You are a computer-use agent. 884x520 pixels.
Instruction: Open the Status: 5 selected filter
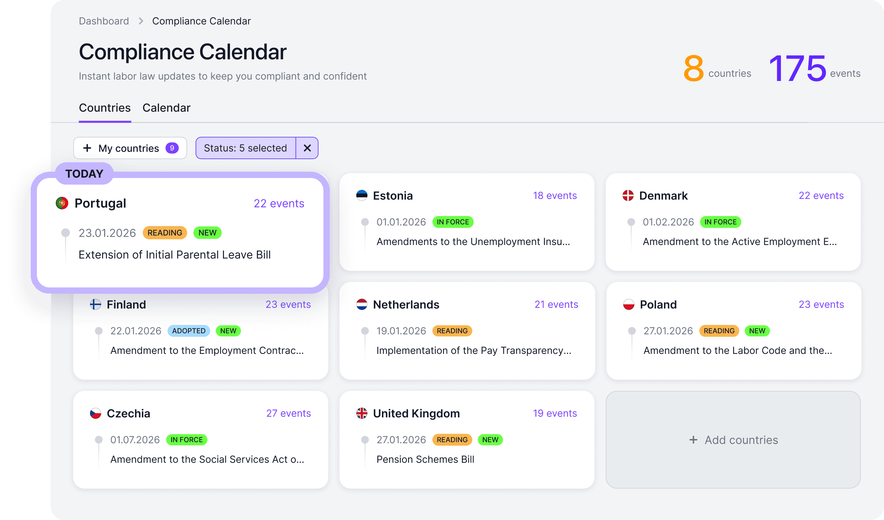click(246, 148)
